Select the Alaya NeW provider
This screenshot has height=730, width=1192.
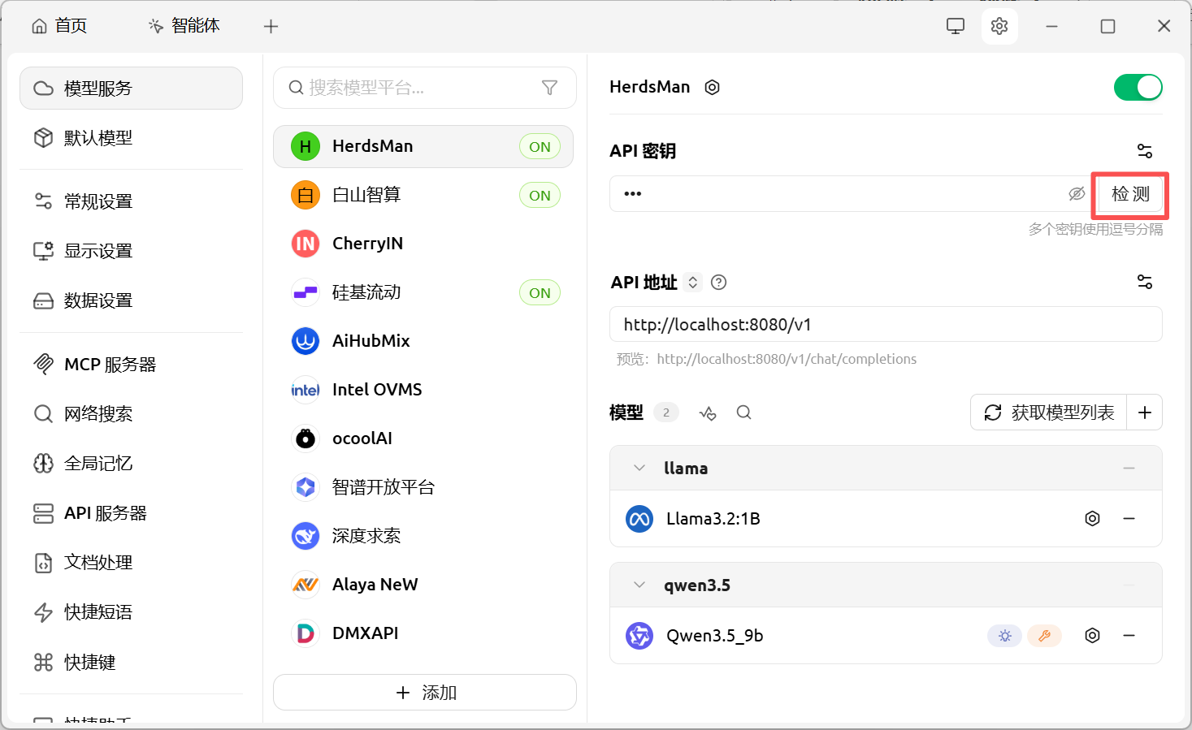pyautogui.click(x=423, y=585)
